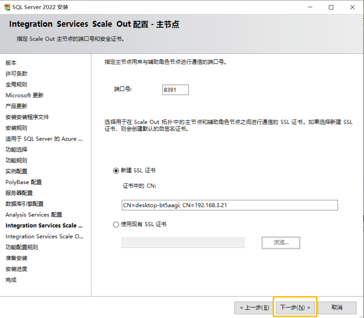
Task: Select the 产品更新 step in sidebar
Action: pos(16,106)
